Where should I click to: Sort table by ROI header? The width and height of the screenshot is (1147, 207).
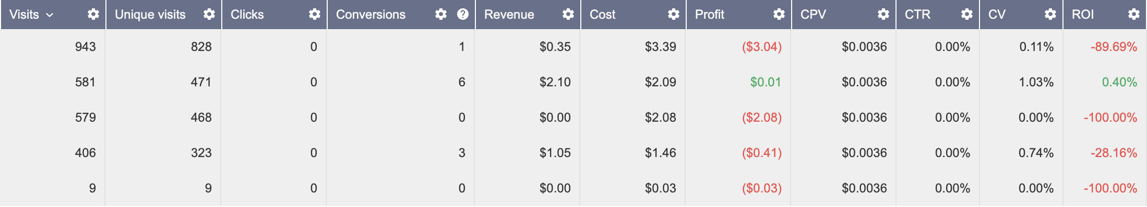point(1083,15)
